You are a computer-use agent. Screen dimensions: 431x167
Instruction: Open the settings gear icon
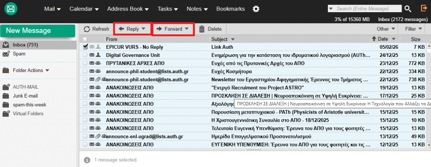256,9
